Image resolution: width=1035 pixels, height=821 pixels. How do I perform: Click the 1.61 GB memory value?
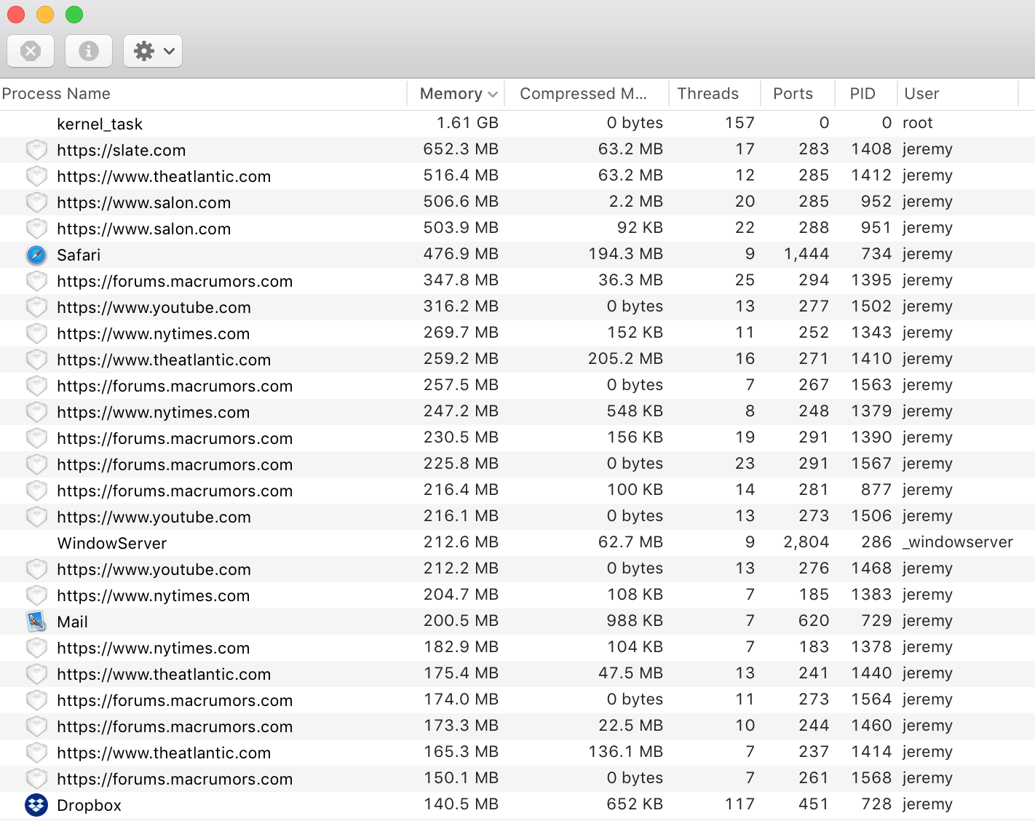point(467,122)
